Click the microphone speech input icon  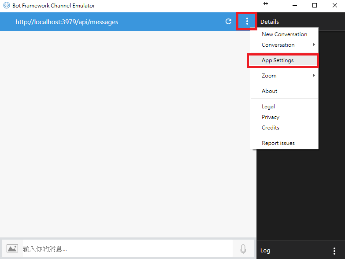click(243, 249)
